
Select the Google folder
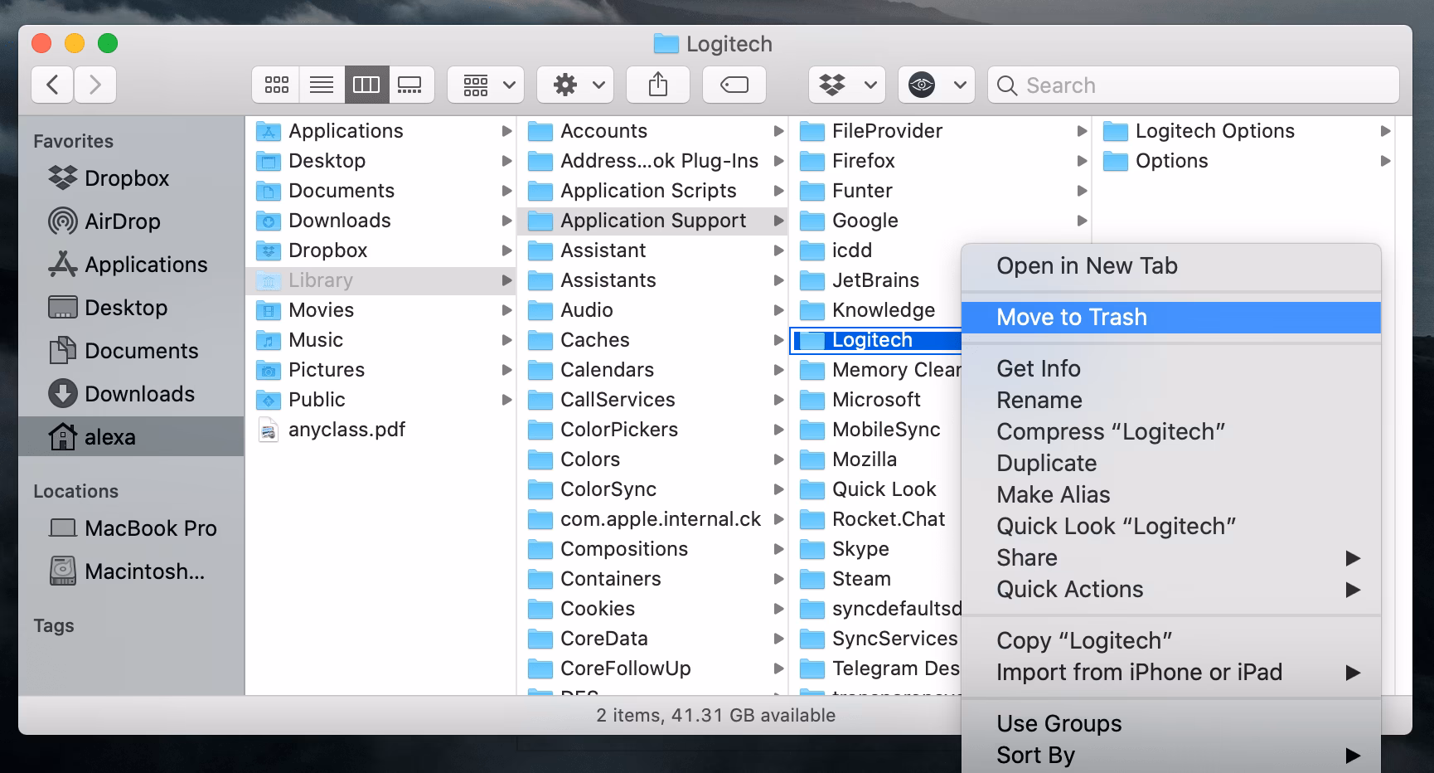[941, 221]
